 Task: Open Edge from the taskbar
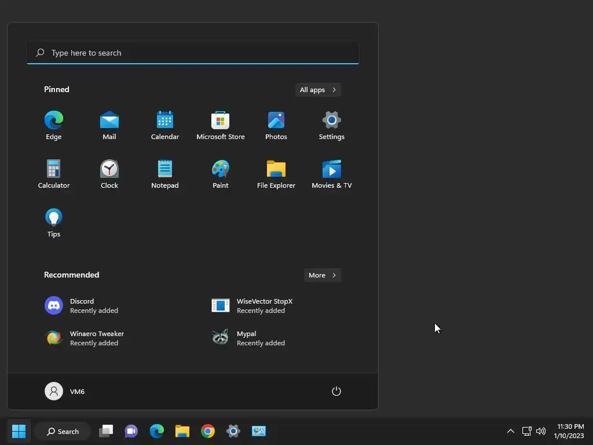pos(156,431)
